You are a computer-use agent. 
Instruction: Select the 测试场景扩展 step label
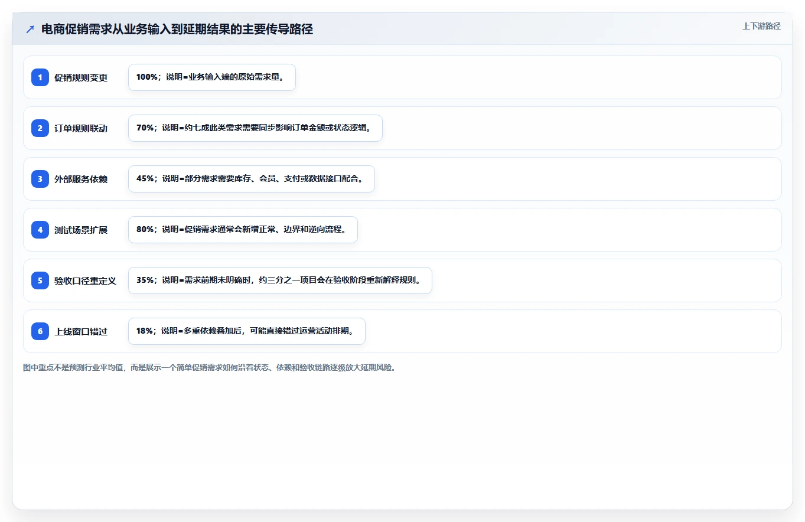click(81, 230)
